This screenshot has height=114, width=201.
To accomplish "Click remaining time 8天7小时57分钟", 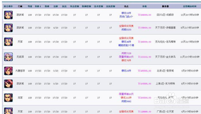I will pos(190,84).
